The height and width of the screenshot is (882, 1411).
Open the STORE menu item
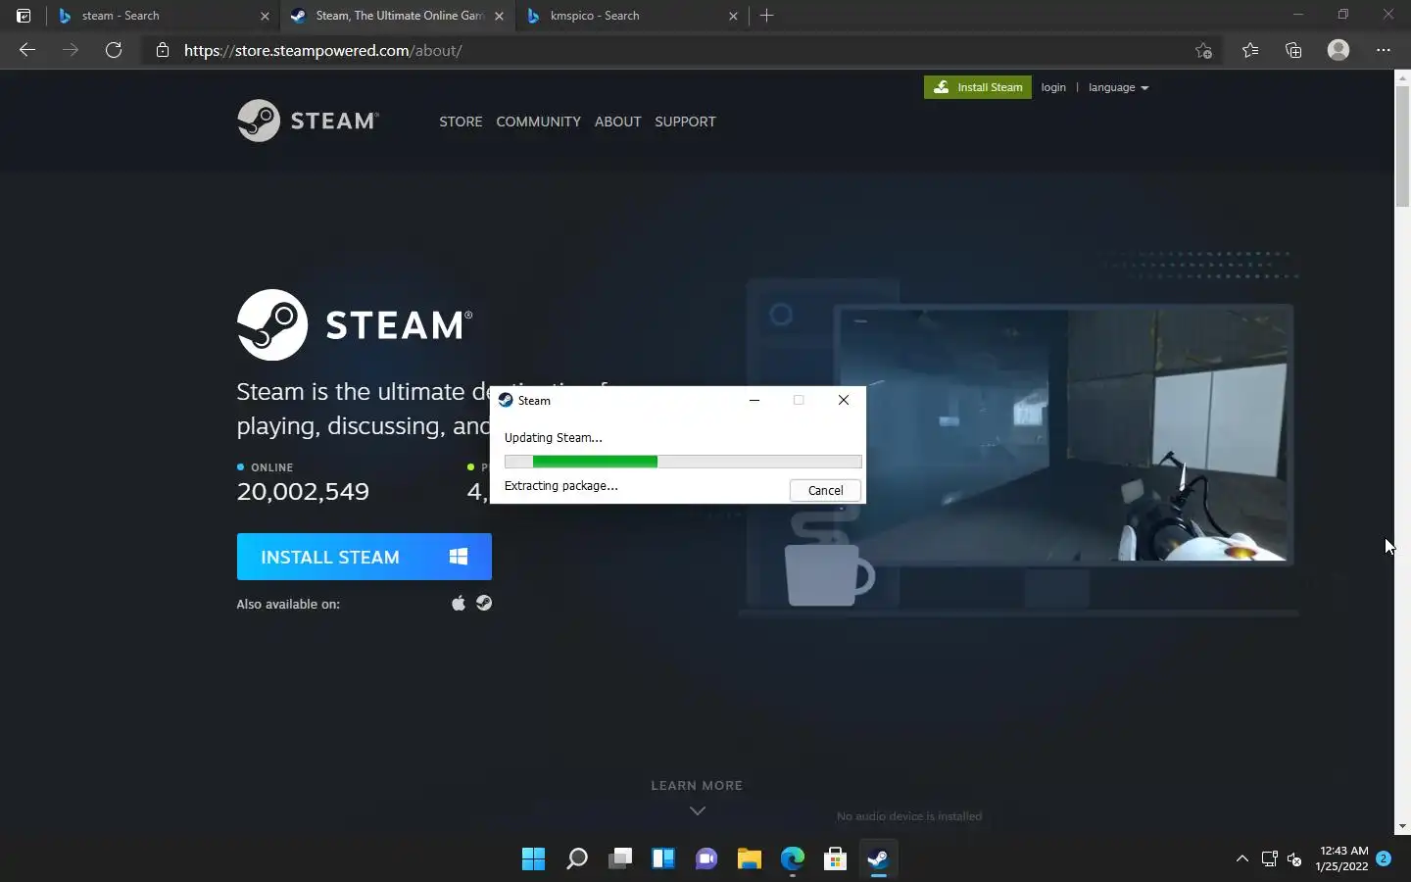[x=461, y=122]
